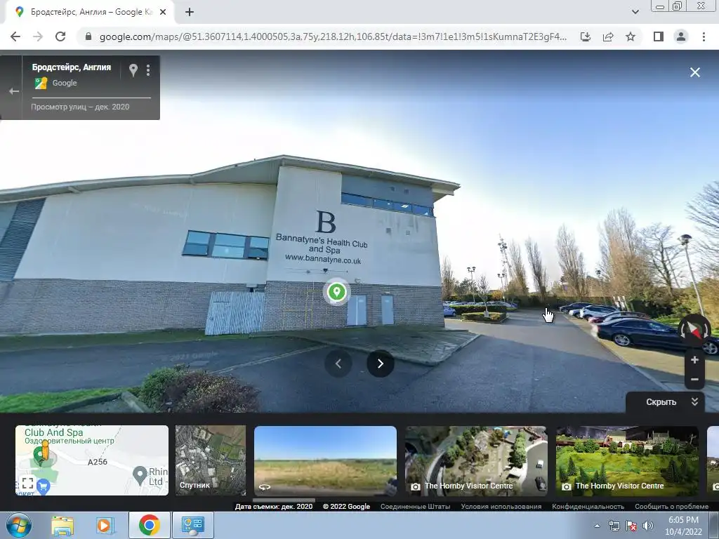Move to previous Street View position
The width and height of the screenshot is (719, 539).
338,364
